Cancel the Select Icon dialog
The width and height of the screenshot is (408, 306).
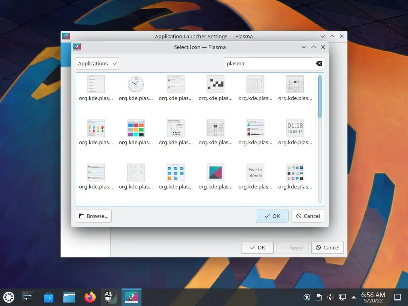pos(308,216)
